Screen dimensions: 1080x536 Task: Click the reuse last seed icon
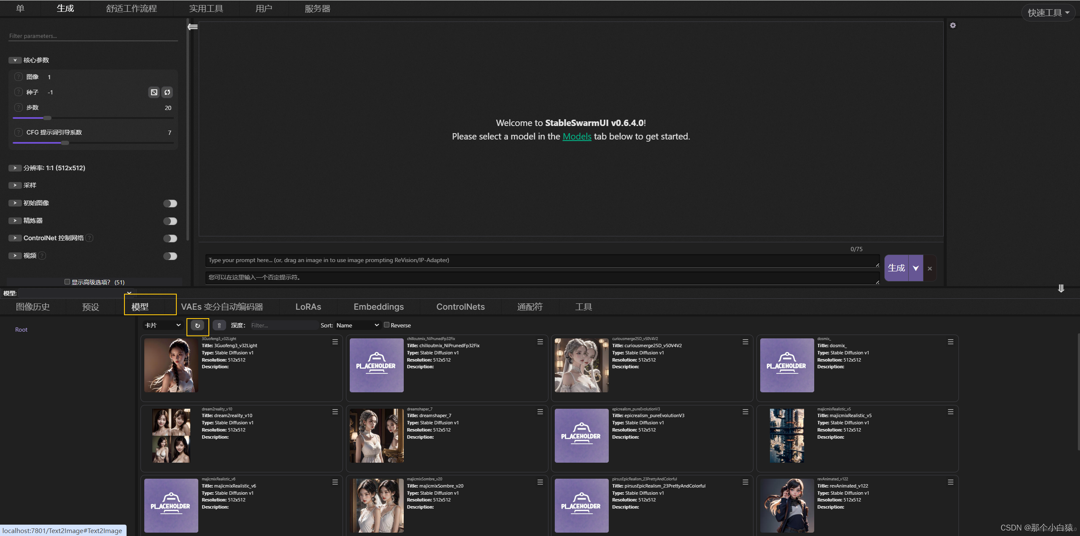point(167,92)
